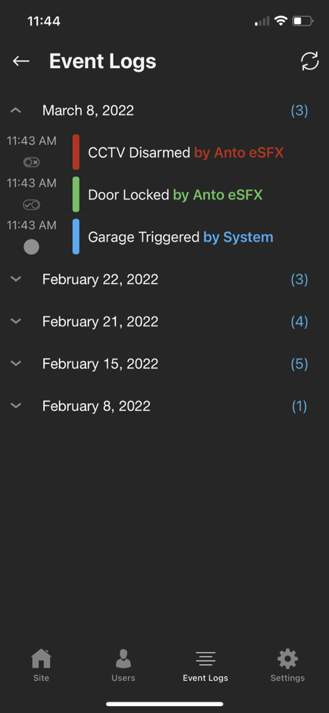Refresh the event logs list

[310, 61]
